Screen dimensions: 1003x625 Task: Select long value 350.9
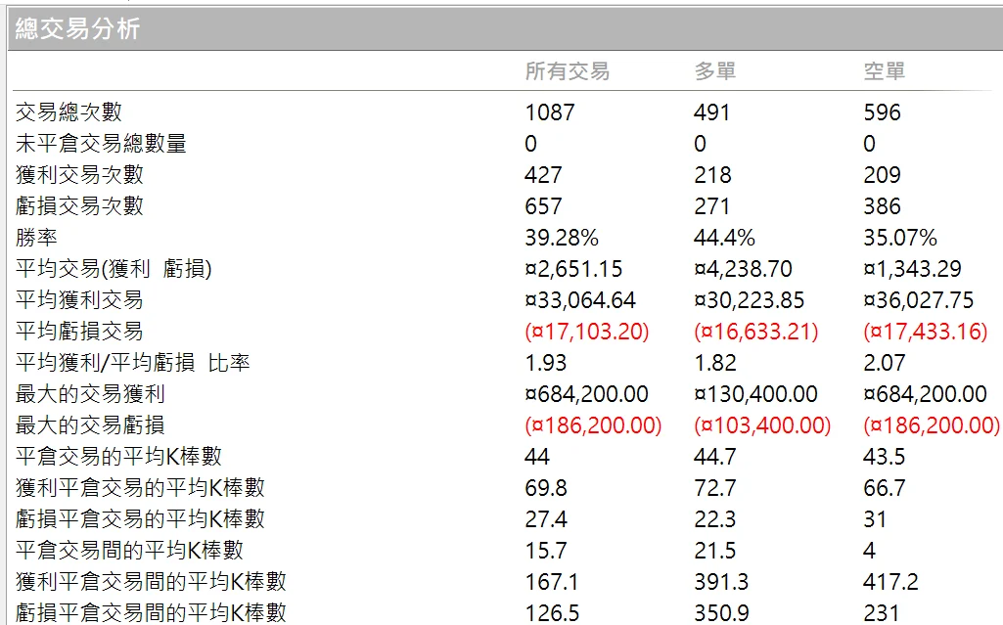[x=721, y=613]
